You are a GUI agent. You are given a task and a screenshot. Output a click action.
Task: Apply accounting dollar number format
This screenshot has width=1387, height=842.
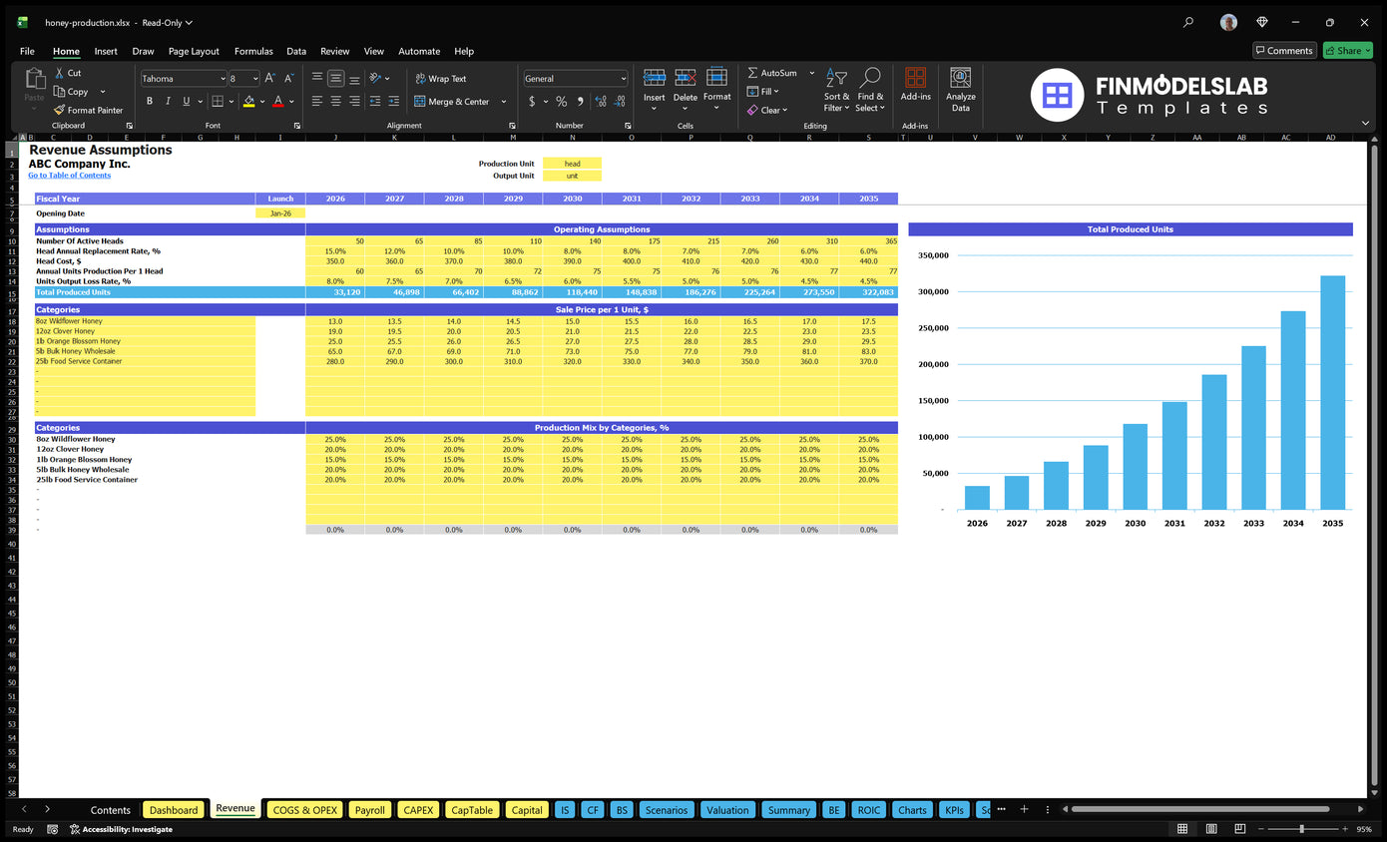[532, 102]
